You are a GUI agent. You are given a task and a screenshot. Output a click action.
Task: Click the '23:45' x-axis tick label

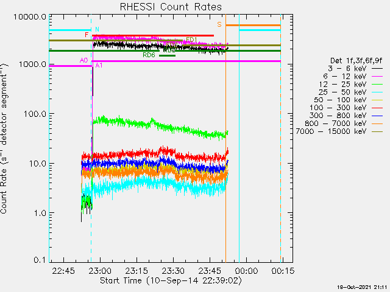(x=210, y=271)
